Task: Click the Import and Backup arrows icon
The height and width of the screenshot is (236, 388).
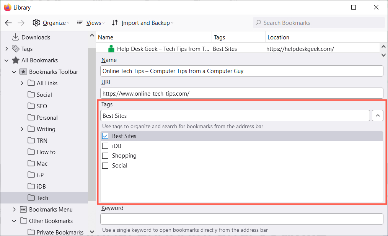Action: (x=115, y=23)
